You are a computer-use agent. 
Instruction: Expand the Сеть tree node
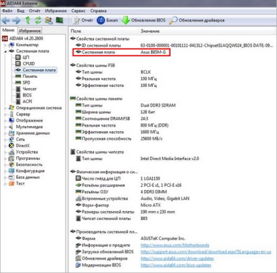5,140
